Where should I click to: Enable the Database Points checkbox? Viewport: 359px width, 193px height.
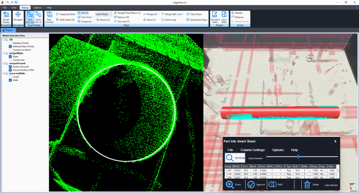[11, 43]
